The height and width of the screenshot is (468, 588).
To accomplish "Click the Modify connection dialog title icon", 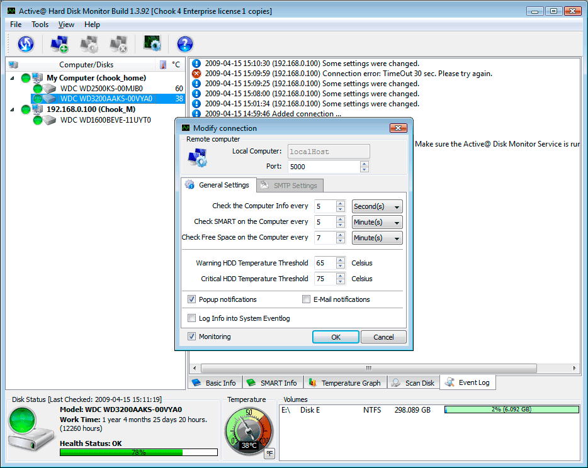I will (186, 128).
